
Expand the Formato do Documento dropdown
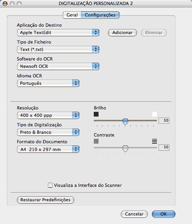[x=48, y=149]
